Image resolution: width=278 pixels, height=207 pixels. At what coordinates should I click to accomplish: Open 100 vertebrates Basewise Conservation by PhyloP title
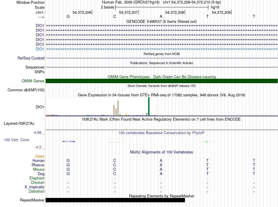point(161,133)
